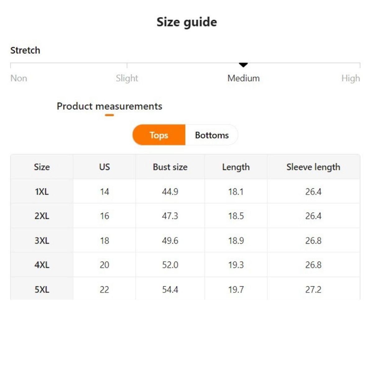
Task: Select the 5XL size row header
Action: point(42,289)
